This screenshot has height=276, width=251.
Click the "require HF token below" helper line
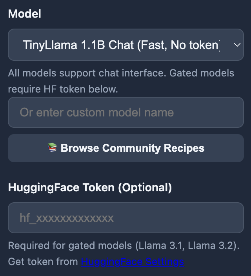[63, 89]
